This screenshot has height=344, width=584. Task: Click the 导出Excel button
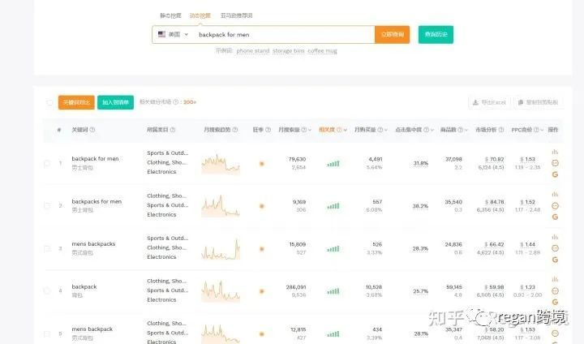pyautogui.click(x=489, y=102)
